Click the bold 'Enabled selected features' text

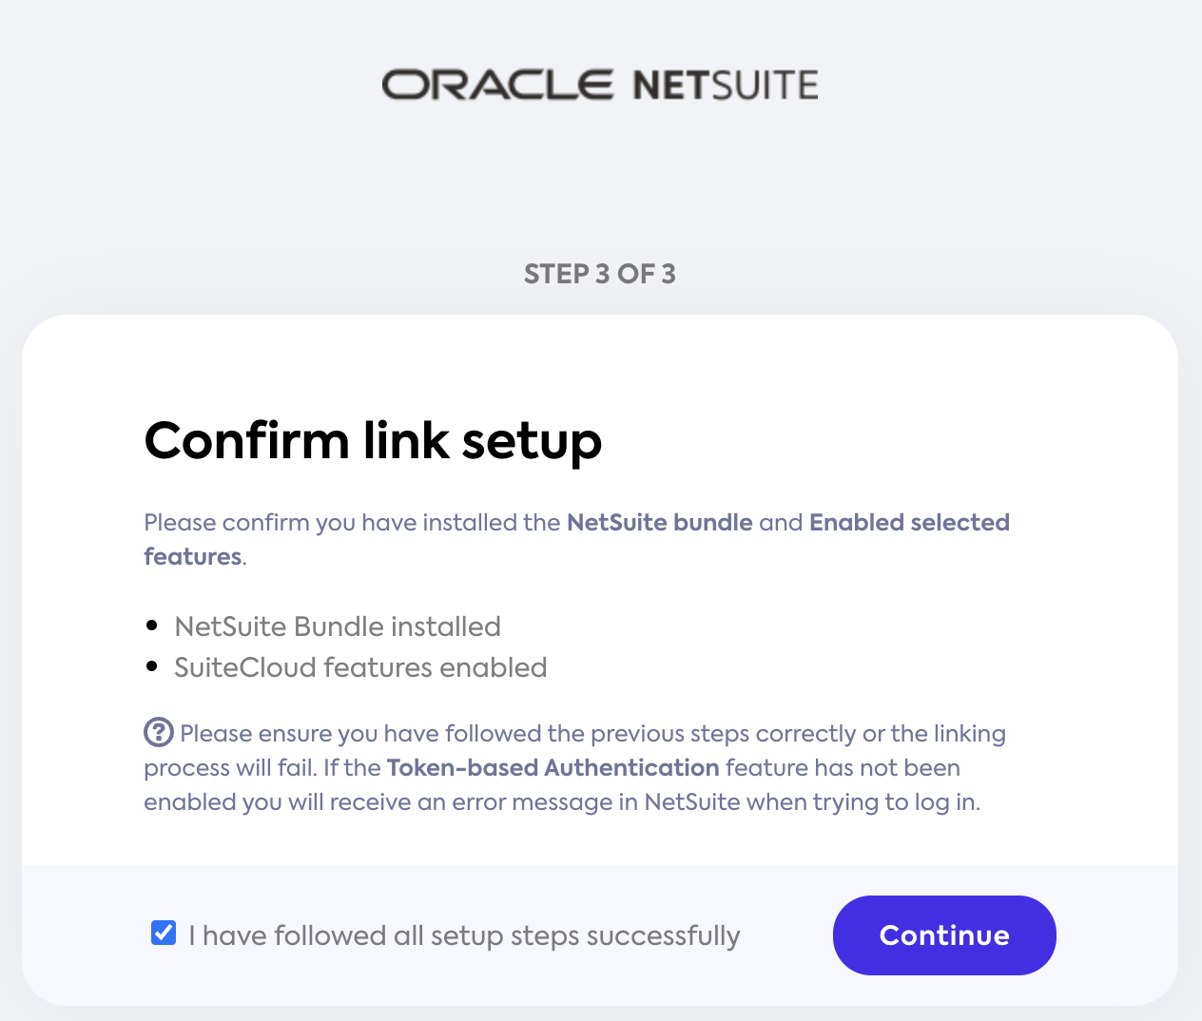(908, 522)
